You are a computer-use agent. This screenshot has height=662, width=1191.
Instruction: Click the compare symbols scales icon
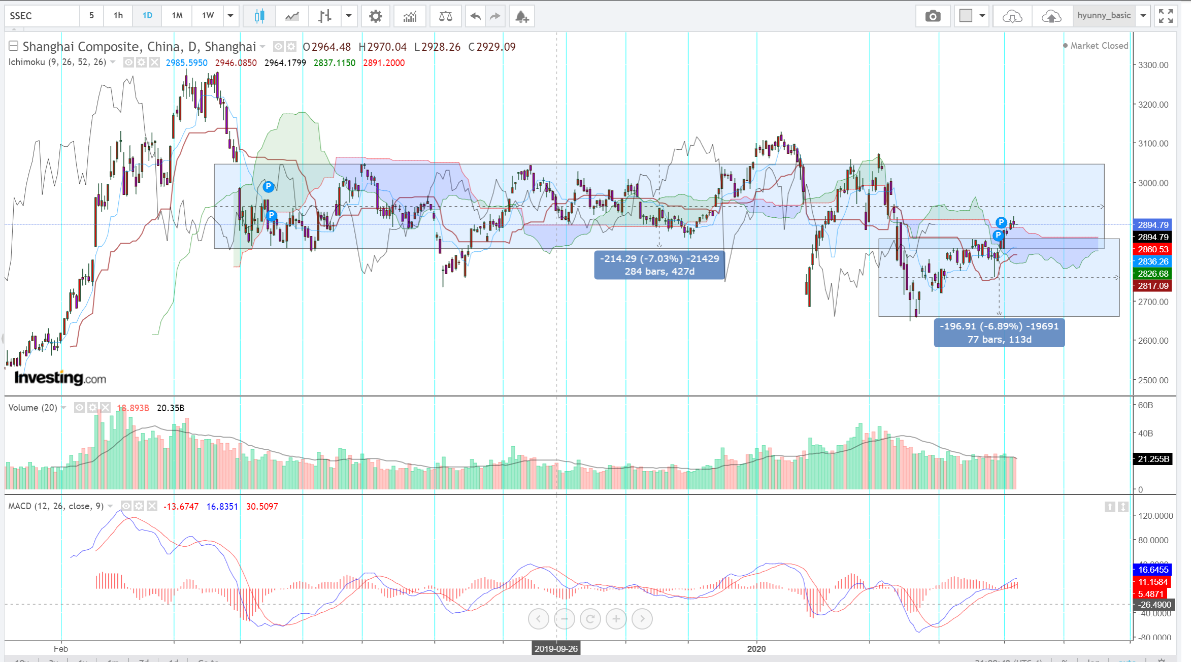(x=445, y=16)
